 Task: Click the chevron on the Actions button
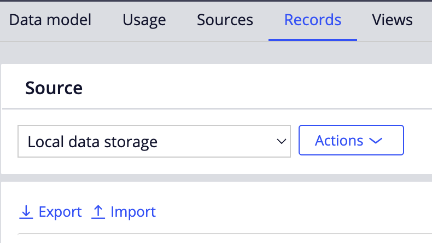[x=376, y=141]
